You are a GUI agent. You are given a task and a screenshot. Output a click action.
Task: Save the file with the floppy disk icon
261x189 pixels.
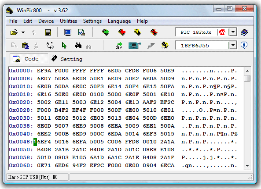click(48, 32)
